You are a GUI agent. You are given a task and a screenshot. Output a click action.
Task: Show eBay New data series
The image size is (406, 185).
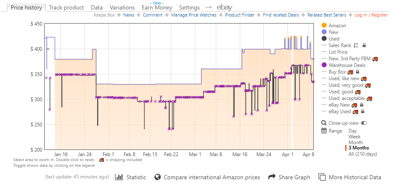pos(339,105)
